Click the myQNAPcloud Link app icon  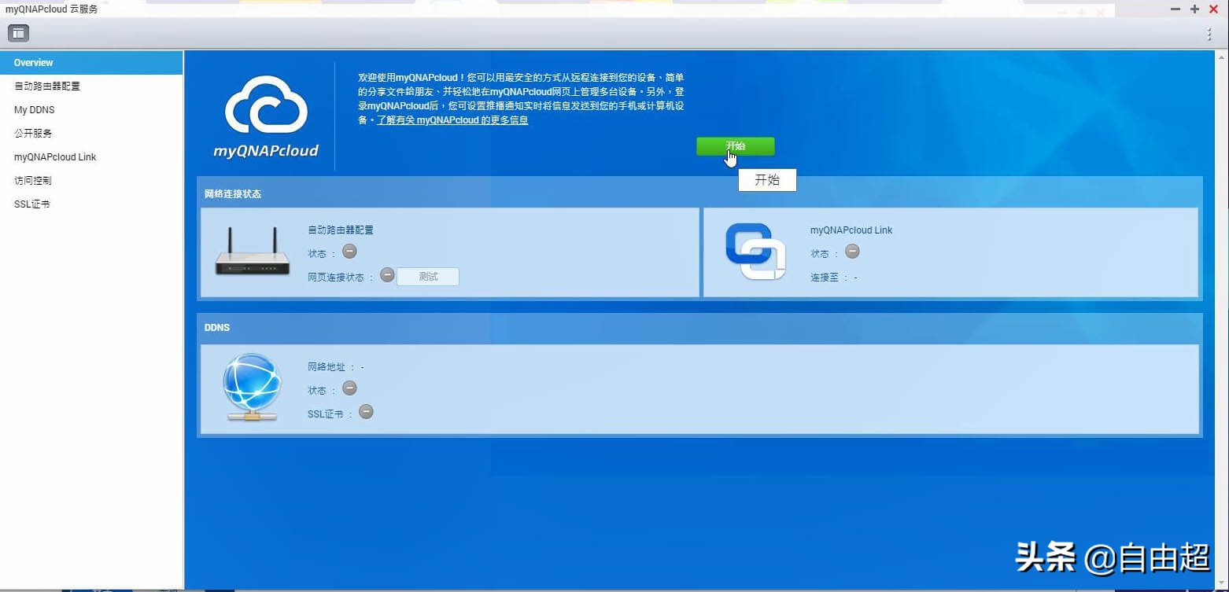pyautogui.click(x=755, y=252)
